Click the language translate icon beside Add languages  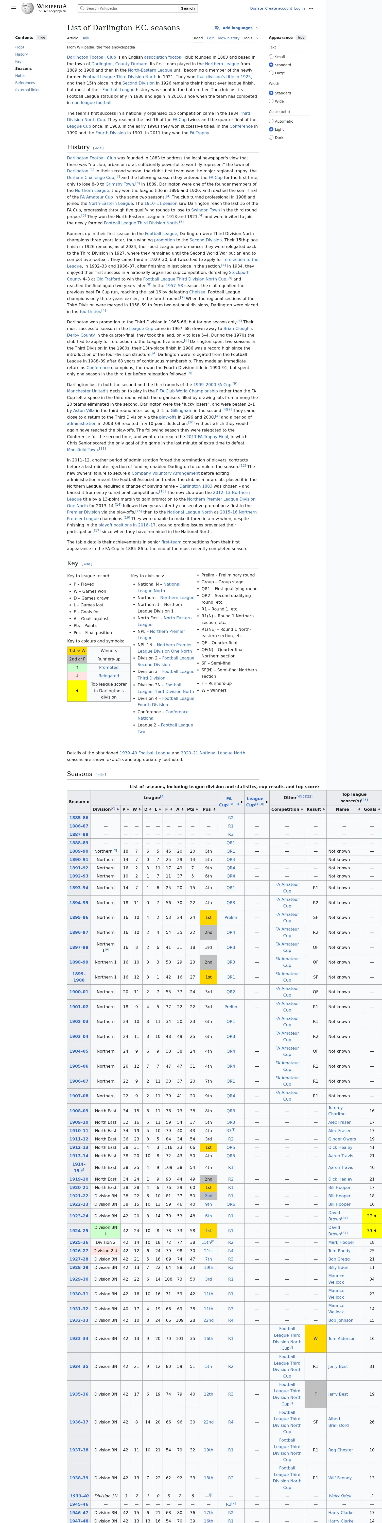[217, 28]
